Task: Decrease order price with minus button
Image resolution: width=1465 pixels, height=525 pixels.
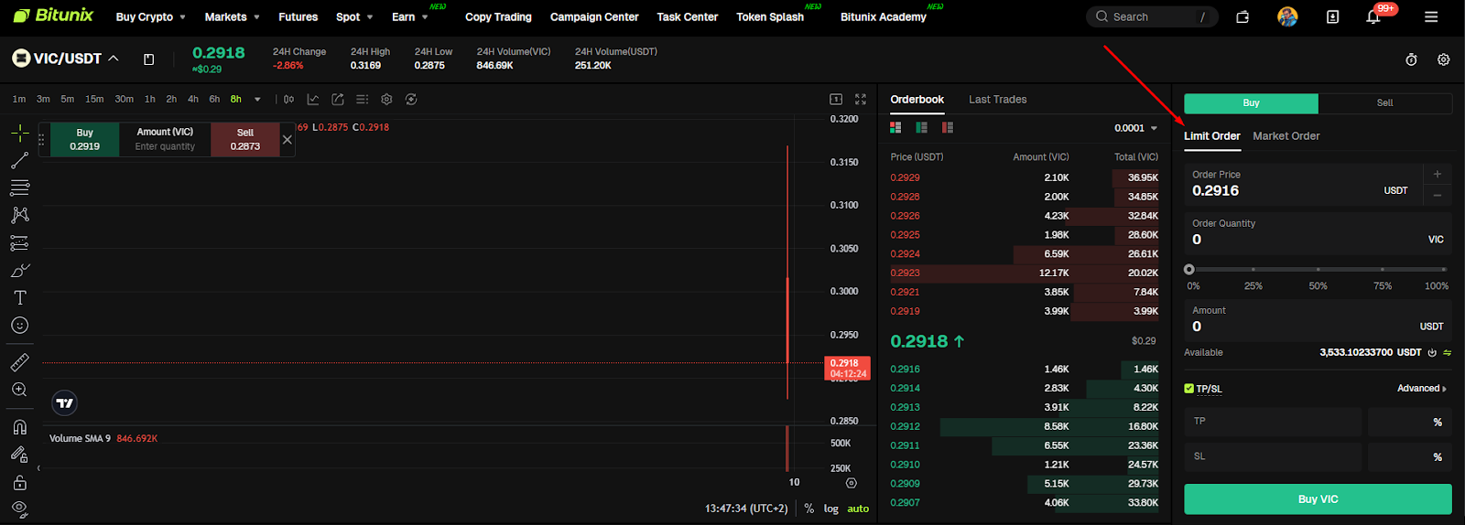Action: point(1438,195)
